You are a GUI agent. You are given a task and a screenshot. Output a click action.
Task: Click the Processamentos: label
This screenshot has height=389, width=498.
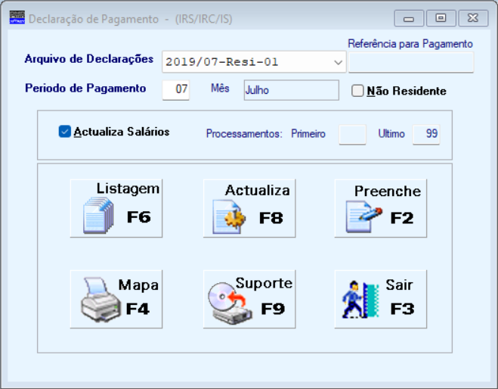pos(244,134)
